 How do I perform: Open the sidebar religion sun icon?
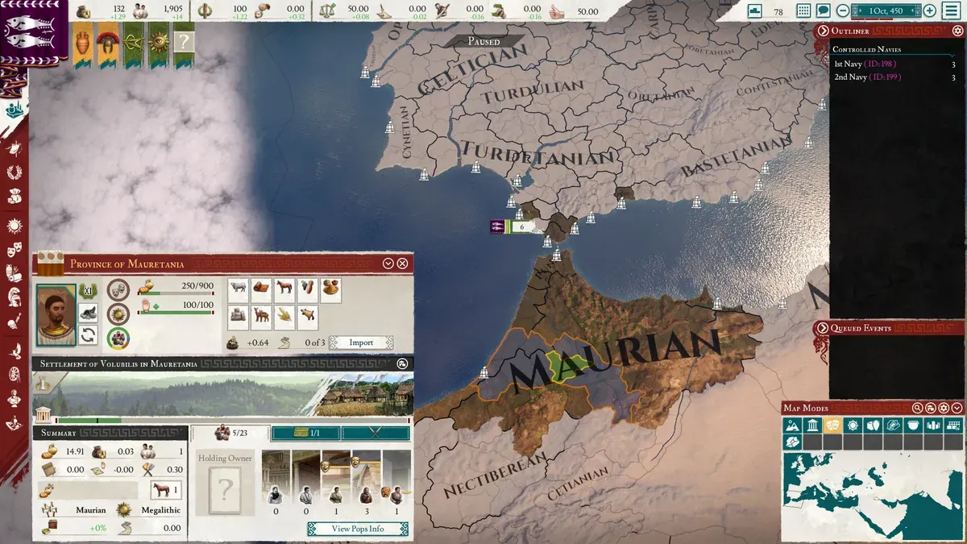pos(14,226)
